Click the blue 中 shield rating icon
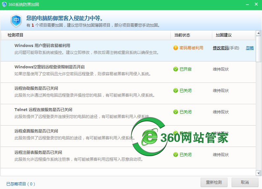This screenshot has height=189, width=262. [16, 20]
